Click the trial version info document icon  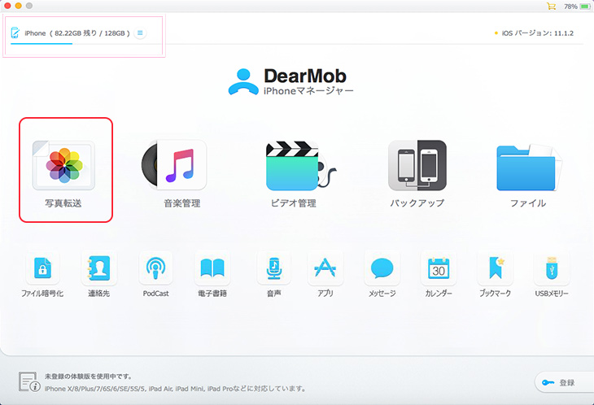29,381
